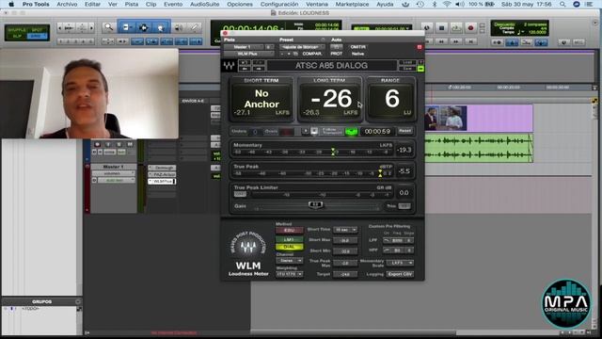The width and height of the screenshot is (602, 339).
Task: Open the Pista menu
Action: pos(132,4)
